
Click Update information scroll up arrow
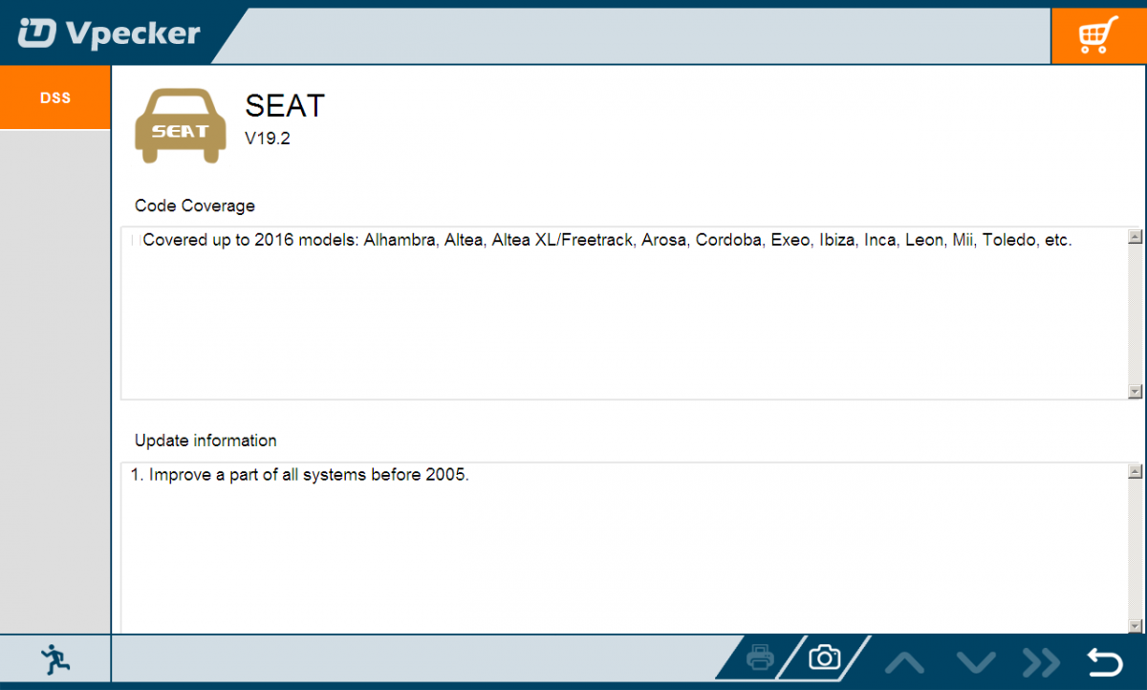(1135, 471)
